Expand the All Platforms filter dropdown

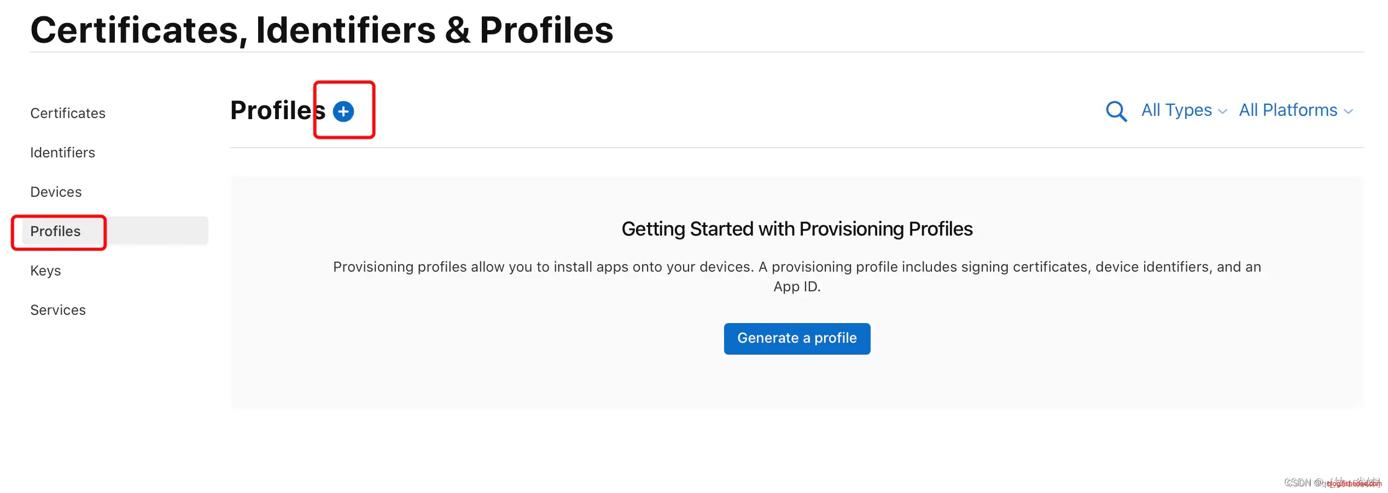click(1288, 110)
